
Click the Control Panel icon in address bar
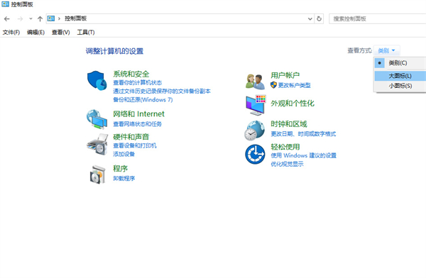[51, 18]
